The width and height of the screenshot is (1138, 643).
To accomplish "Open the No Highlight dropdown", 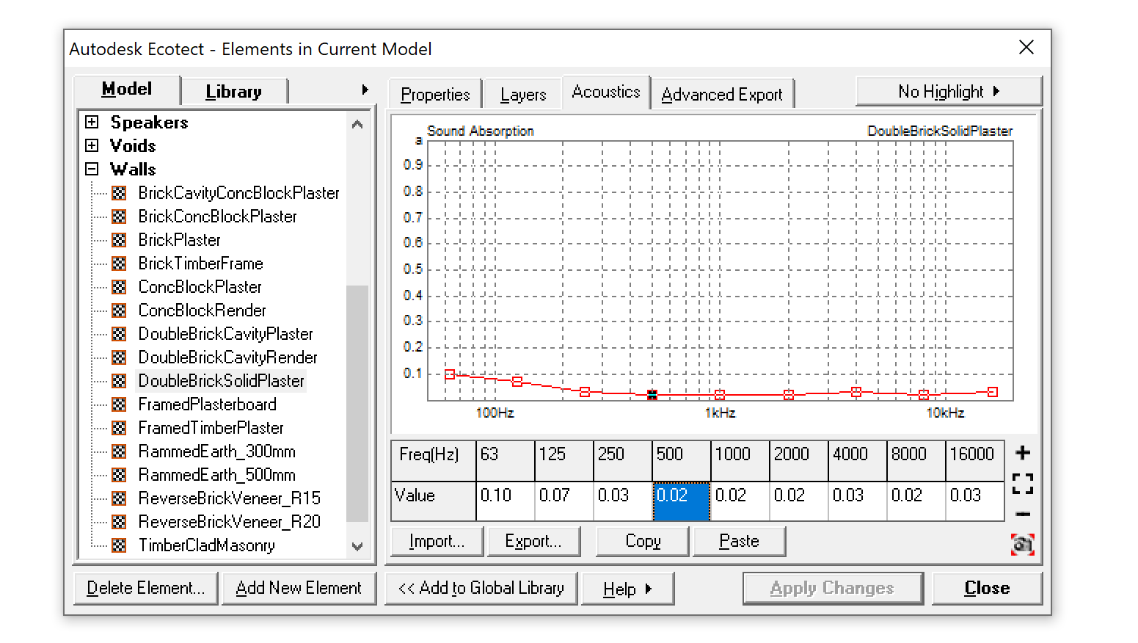I will point(949,91).
